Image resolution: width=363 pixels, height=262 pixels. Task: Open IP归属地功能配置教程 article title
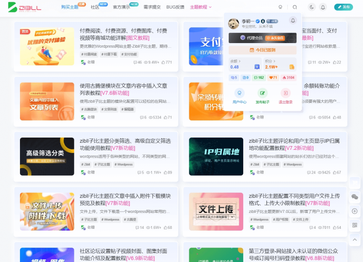click(x=294, y=144)
